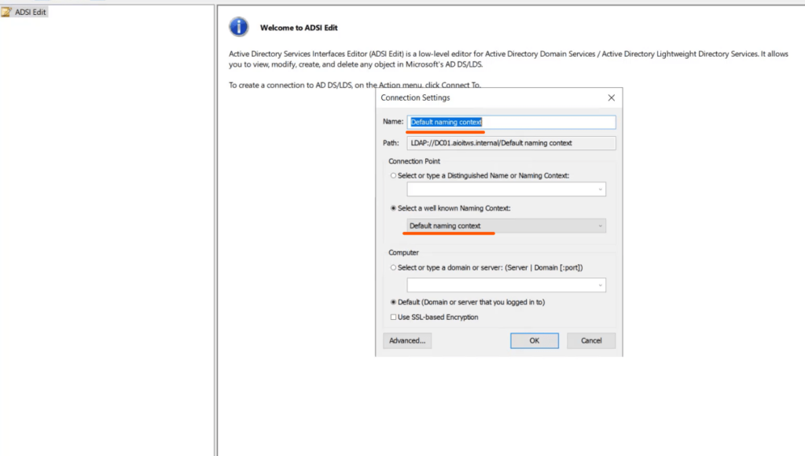
Task: Confirm connection with OK button
Action: pos(535,340)
